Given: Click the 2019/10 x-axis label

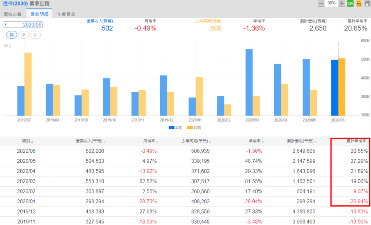Looking at the screenshot, I should 109,120.
